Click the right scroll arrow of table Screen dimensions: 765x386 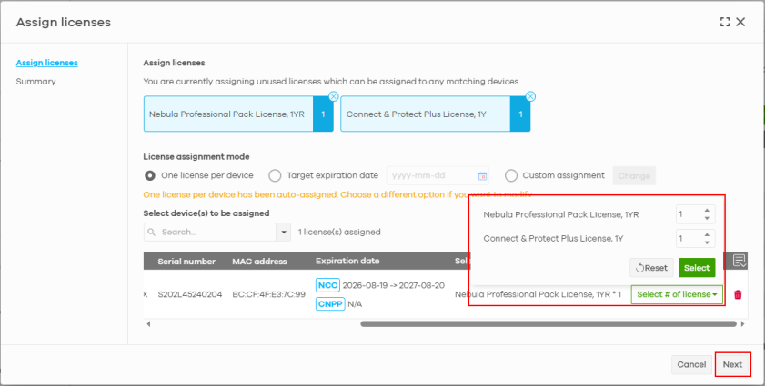pos(743,323)
